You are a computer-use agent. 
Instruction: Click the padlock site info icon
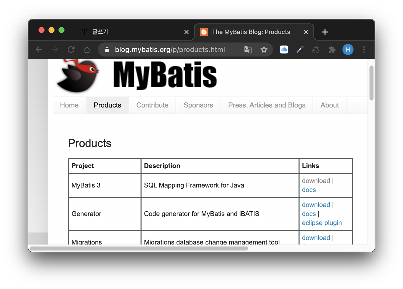[107, 49]
